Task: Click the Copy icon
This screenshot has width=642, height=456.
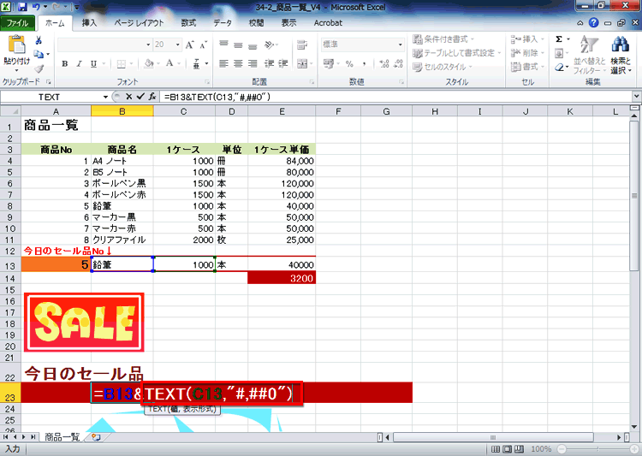Action: 39,55
